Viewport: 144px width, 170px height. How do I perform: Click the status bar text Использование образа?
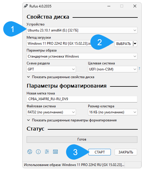click(74, 165)
